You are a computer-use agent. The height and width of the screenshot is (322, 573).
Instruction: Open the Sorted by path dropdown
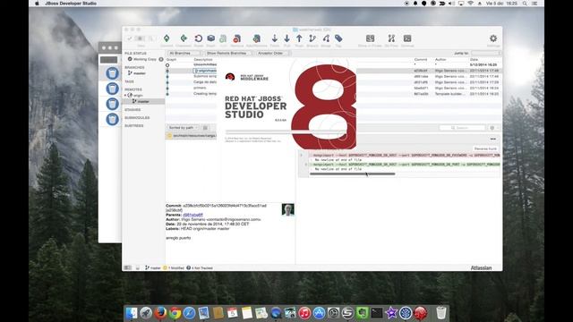click(x=183, y=127)
